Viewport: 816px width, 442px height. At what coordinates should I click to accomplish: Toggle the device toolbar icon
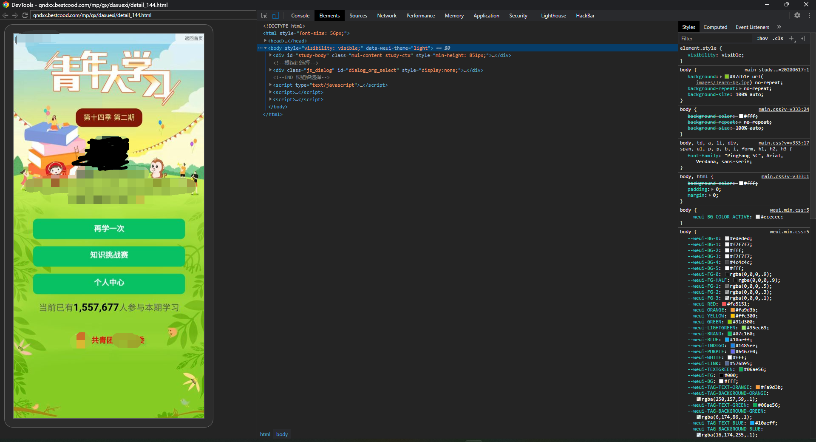tap(275, 15)
